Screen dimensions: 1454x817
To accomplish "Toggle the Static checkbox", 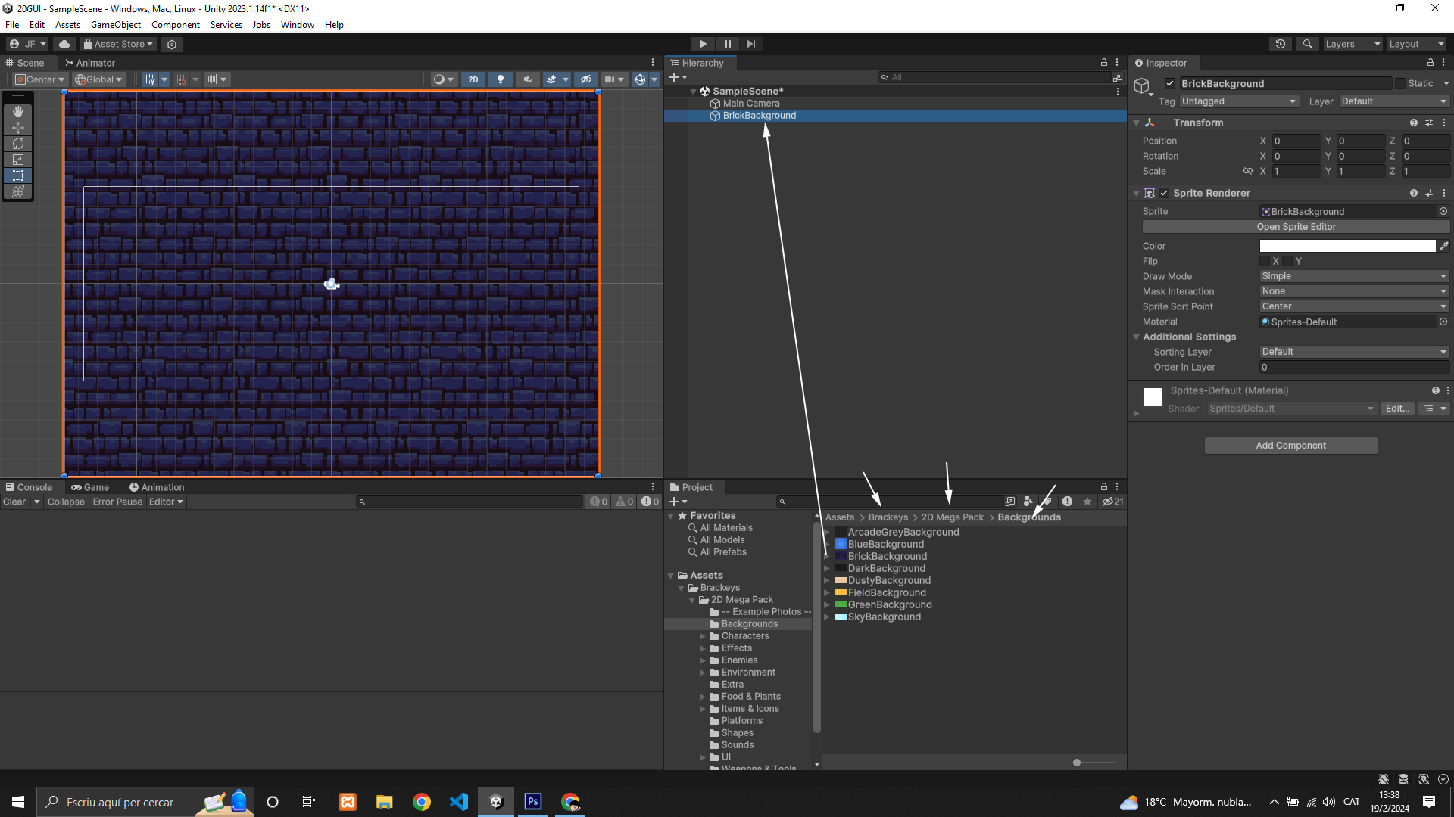I will pos(1400,84).
